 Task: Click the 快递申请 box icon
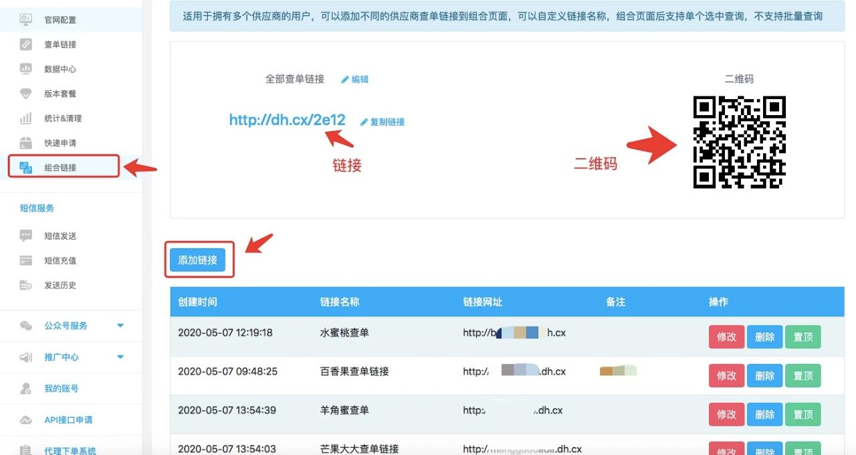coord(25,143)
